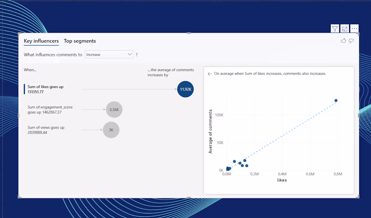This screenshot has height=218, width=371.
Task: Switch to the Top segments tab
Action: [x=80, y=41]
